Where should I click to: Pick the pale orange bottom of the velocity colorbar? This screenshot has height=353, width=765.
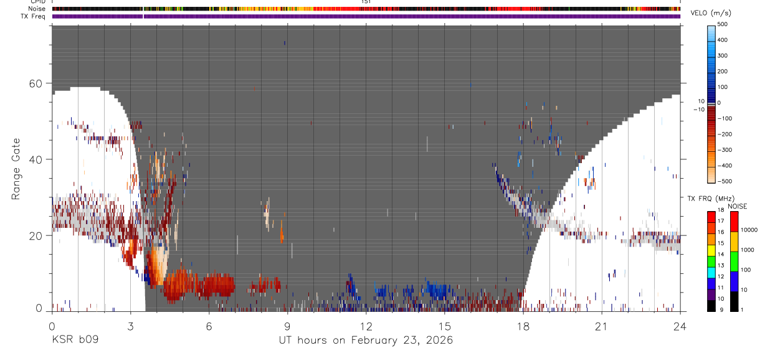(x=711, y=174)
